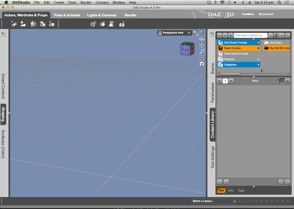The width and height of the screenshot is (294, 209).
Task: Click the save scene subset toolbar icon
Action: tap(43, 24)
